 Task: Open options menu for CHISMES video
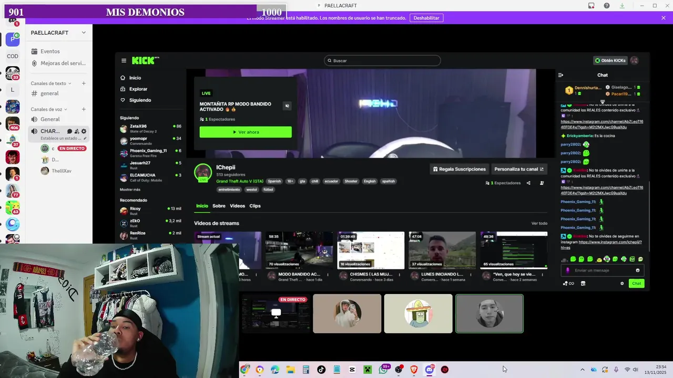pyautogui.click(x=399, y=275)
